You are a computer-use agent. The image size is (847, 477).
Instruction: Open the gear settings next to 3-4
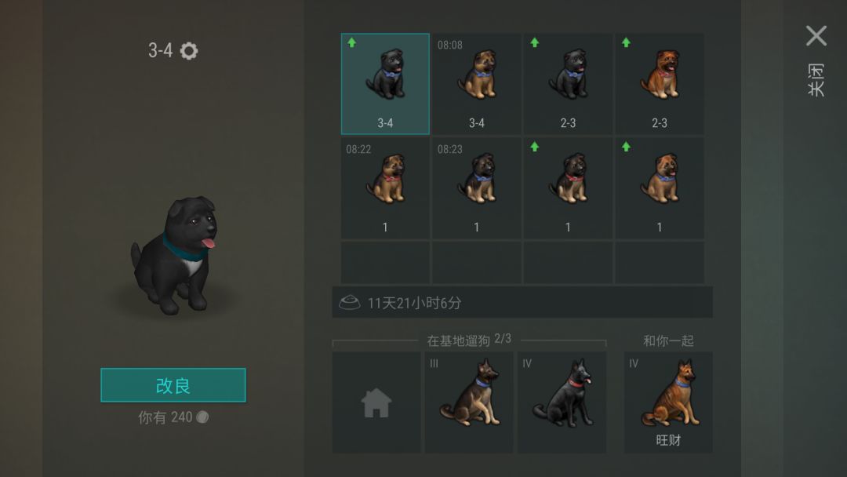189,51
